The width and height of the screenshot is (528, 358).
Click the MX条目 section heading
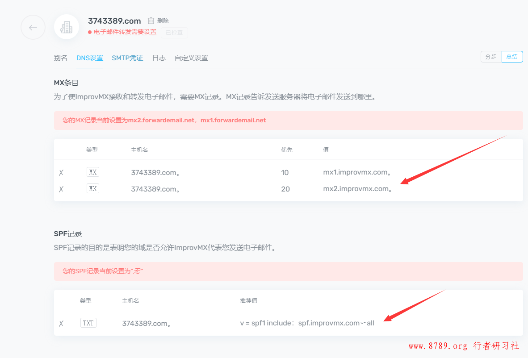66,83
